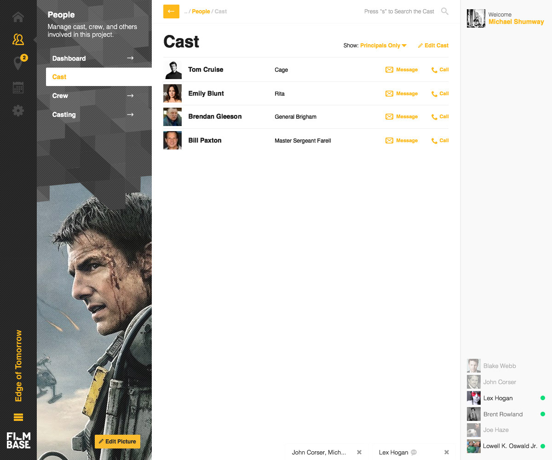
Task: Click Message link for Bill Paxton
Action: pos(407,141)
